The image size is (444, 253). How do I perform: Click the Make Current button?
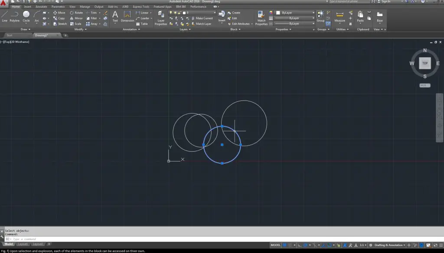tap(203, 18)
